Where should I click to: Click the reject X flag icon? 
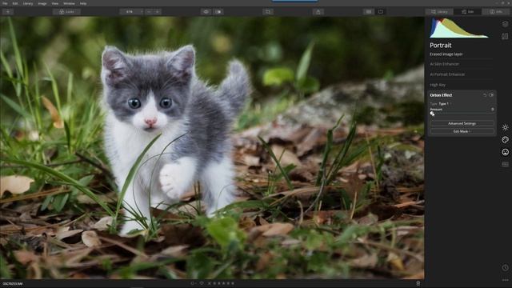point(210,283)
